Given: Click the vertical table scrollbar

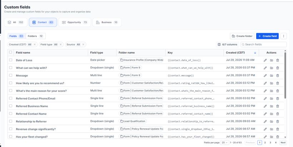Looking at the screenshot, I should point(285,75).
